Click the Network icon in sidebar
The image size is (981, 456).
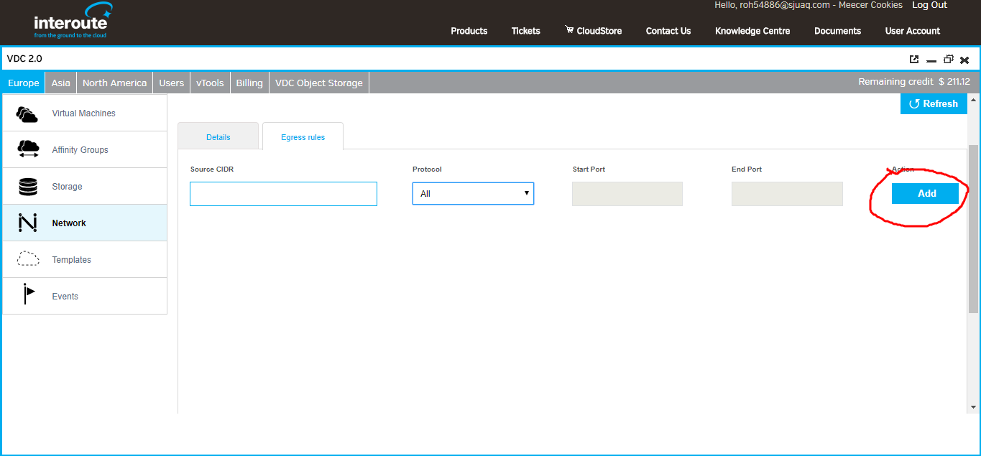[27, 223]
